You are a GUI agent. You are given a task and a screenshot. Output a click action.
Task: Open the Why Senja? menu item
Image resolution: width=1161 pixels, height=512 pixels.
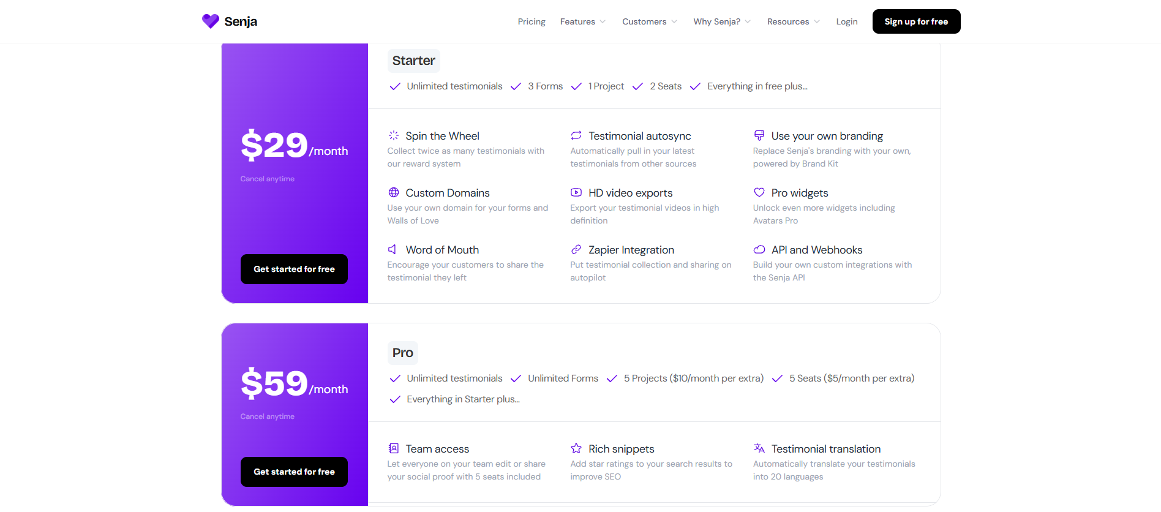pos(717,21)
